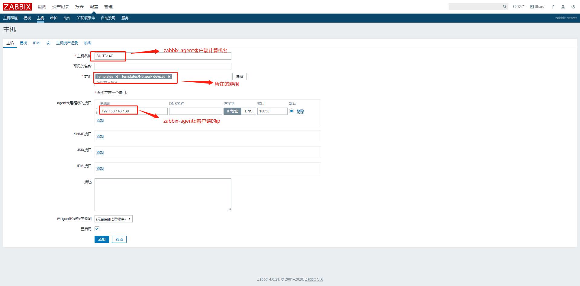The width and height of the screenshot is (580, 286).
Task: Set connect-to mode to IP地址
Action: (232, 111)
